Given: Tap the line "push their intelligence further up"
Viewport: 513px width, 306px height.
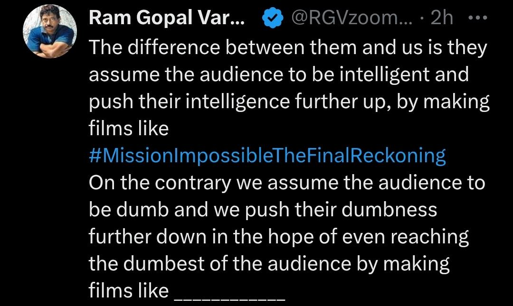Looking at the screenshot, I should tap(289, 102).
